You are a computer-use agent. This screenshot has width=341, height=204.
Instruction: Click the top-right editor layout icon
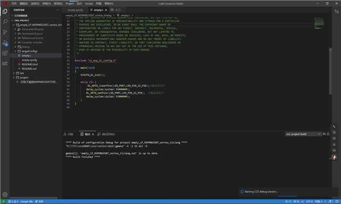click(x=337, y=11)
